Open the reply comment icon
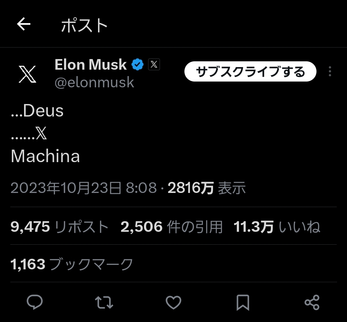 pyautogui.click(x=35, y=302)
